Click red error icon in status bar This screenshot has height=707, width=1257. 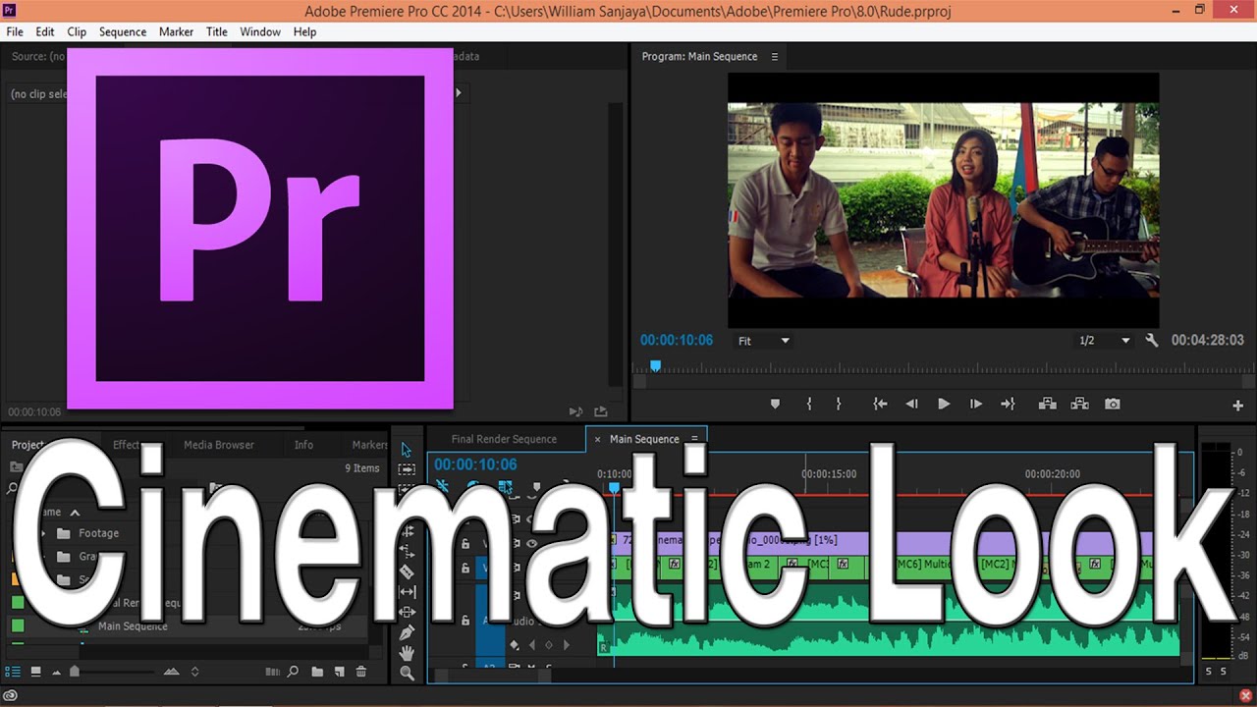point(1245,696)
